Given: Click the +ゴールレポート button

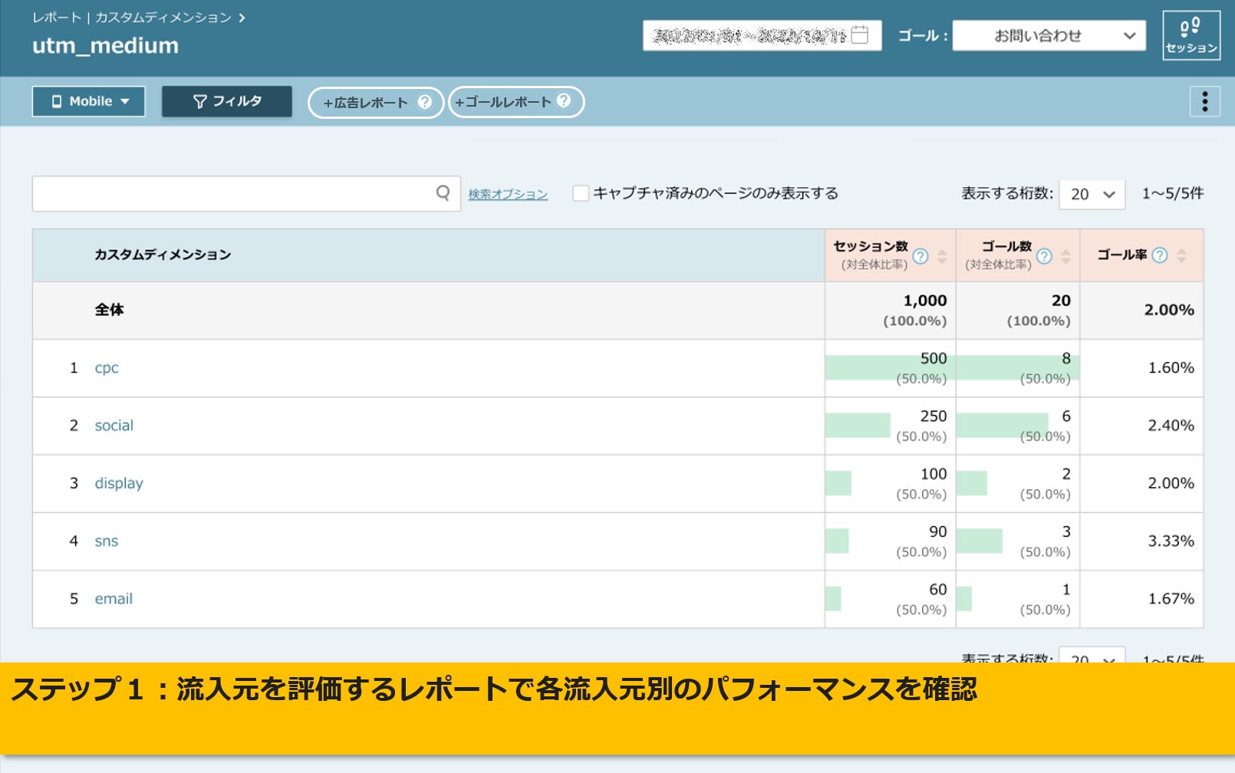Looking at the screenshot, I should point(515,101).
